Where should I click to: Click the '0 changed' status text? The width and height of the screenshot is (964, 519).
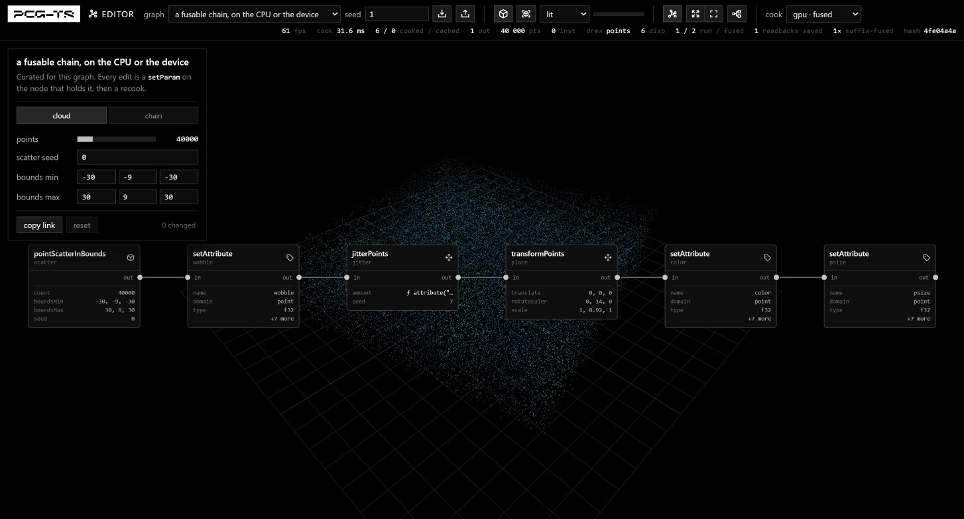tap(179, 225)
